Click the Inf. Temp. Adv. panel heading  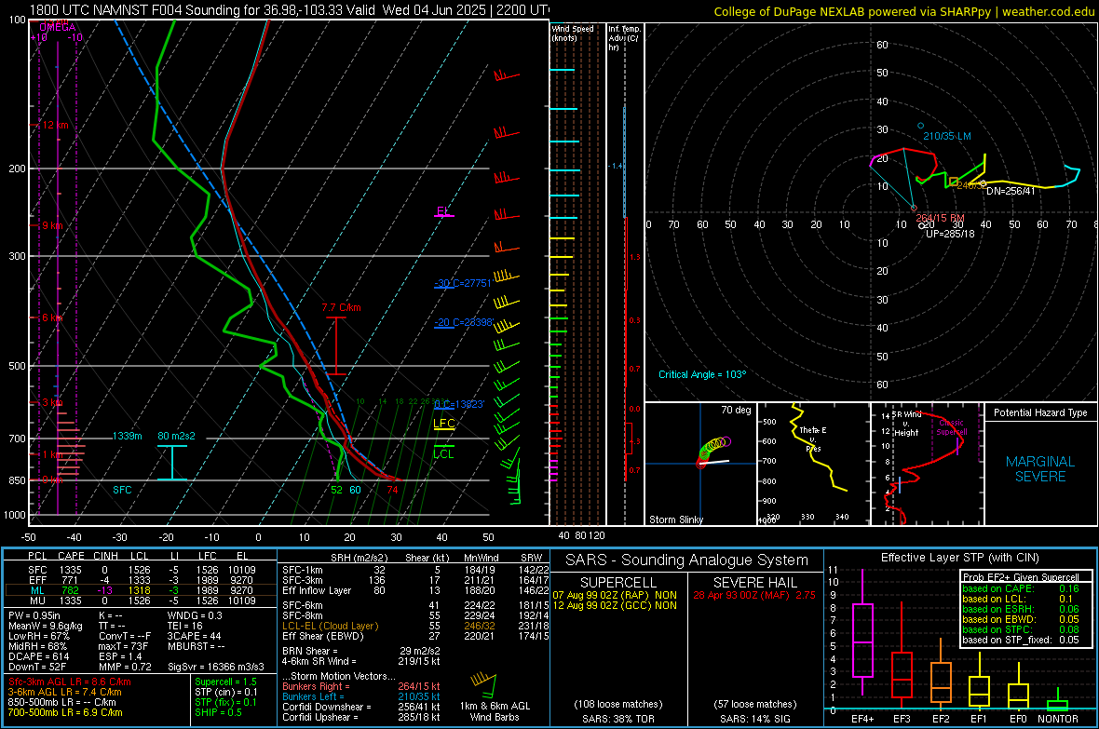pos(624,38)
